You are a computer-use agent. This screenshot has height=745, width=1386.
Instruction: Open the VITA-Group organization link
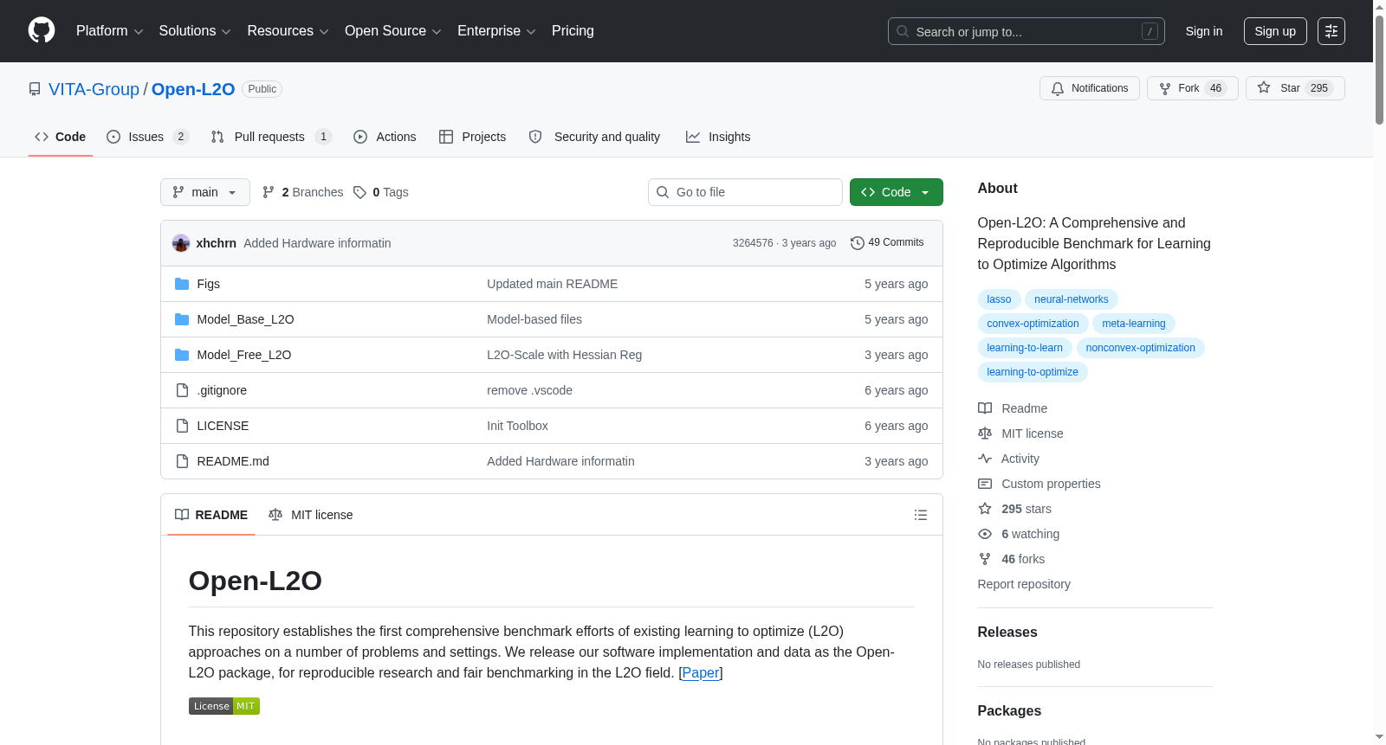click(94, 89)
